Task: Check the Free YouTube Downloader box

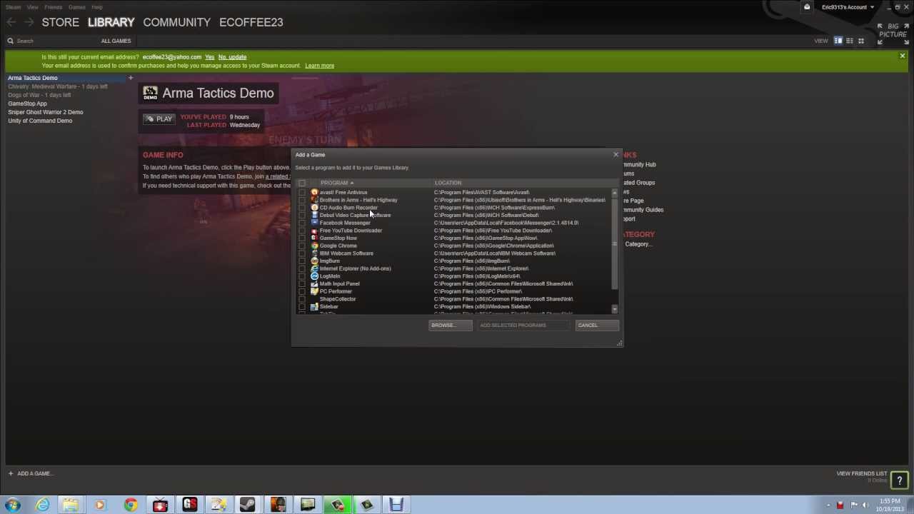Action: (x=302, y=231)
